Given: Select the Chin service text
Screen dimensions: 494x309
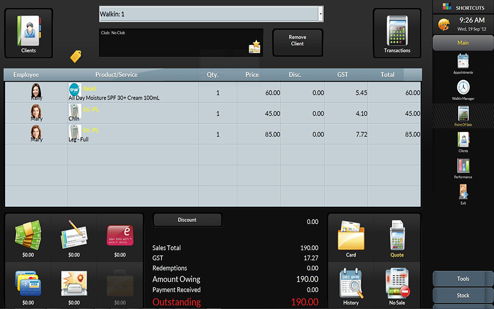Looking at the screenshot, I should 74,119.
